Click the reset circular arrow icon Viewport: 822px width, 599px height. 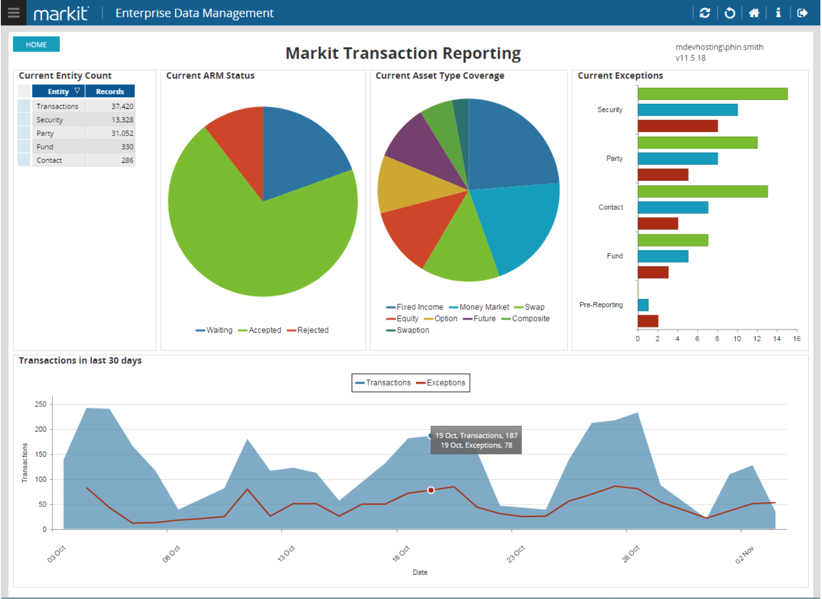pos(729,13)
